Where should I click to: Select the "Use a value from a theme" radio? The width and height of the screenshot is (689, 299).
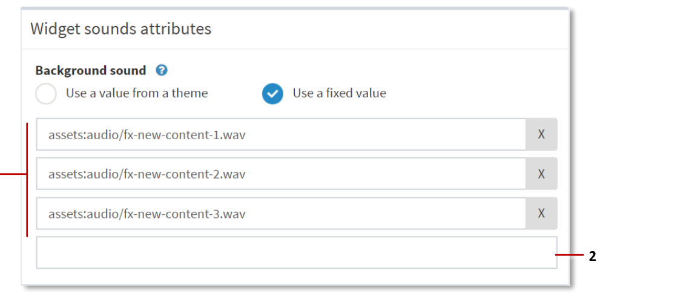coord(46,94)
